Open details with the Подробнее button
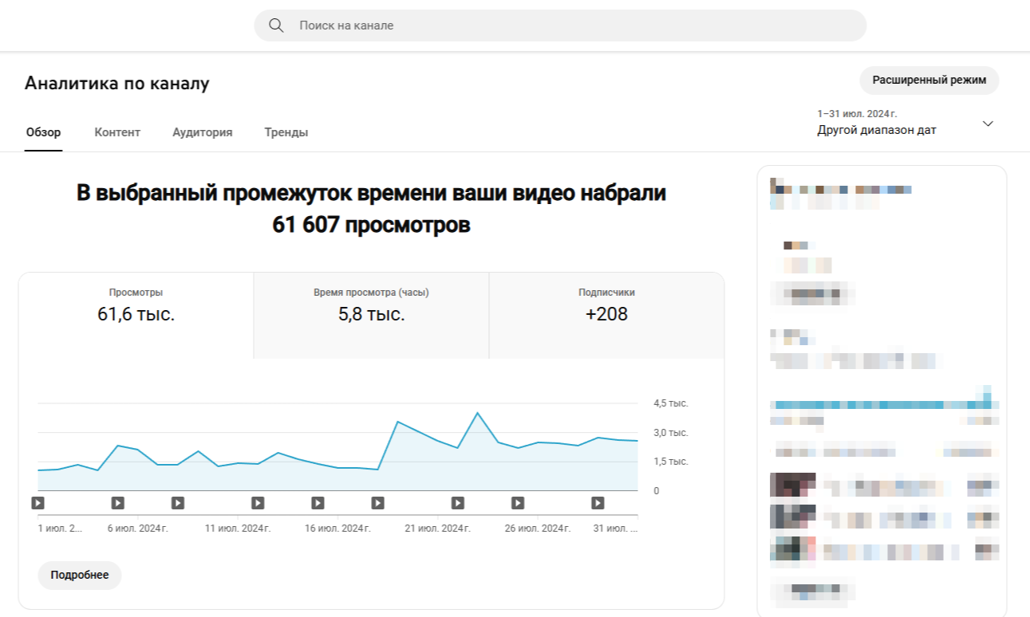 click(x=80, y=576)
